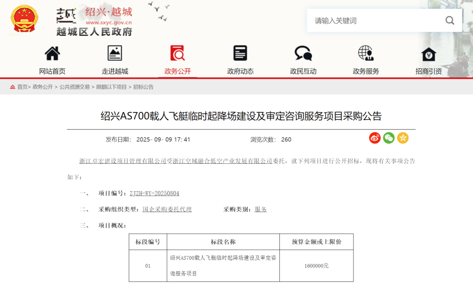The image size is (473, 284).
Task: Click the 政务服务 globe icon
Action: (x=366, y=53)
